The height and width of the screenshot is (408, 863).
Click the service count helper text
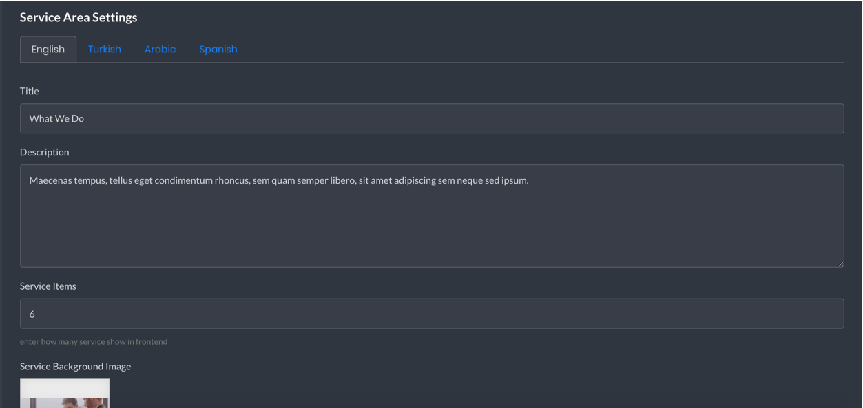tap(94, 341)
